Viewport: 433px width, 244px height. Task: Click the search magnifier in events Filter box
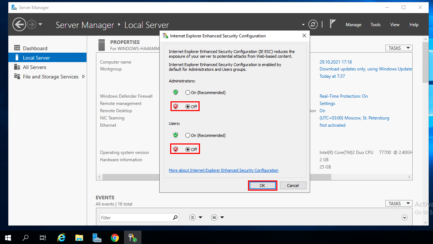[175, 217]
